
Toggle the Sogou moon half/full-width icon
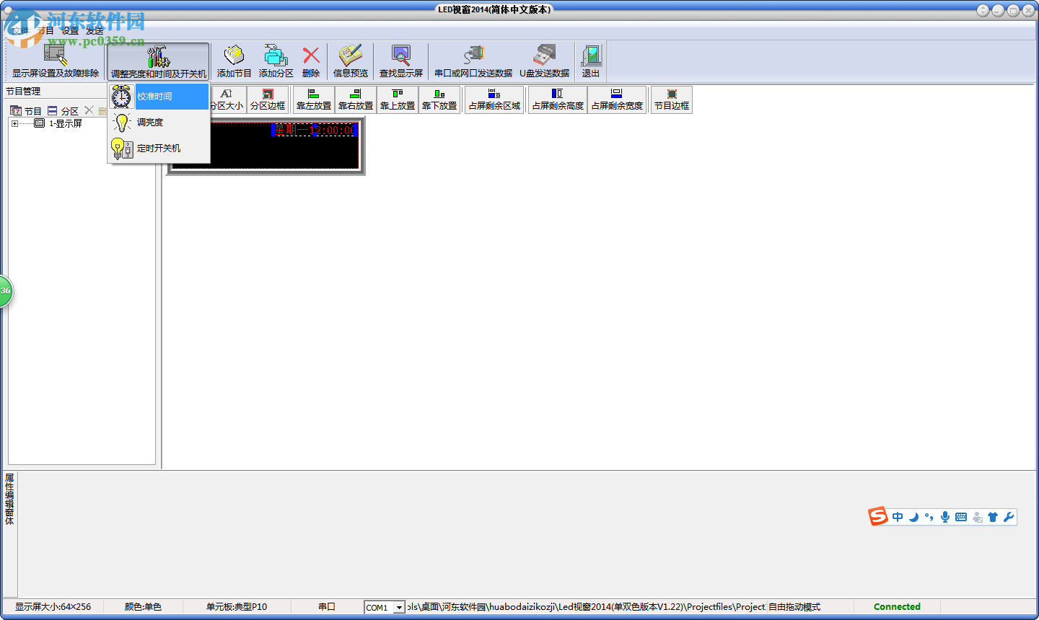913,517
